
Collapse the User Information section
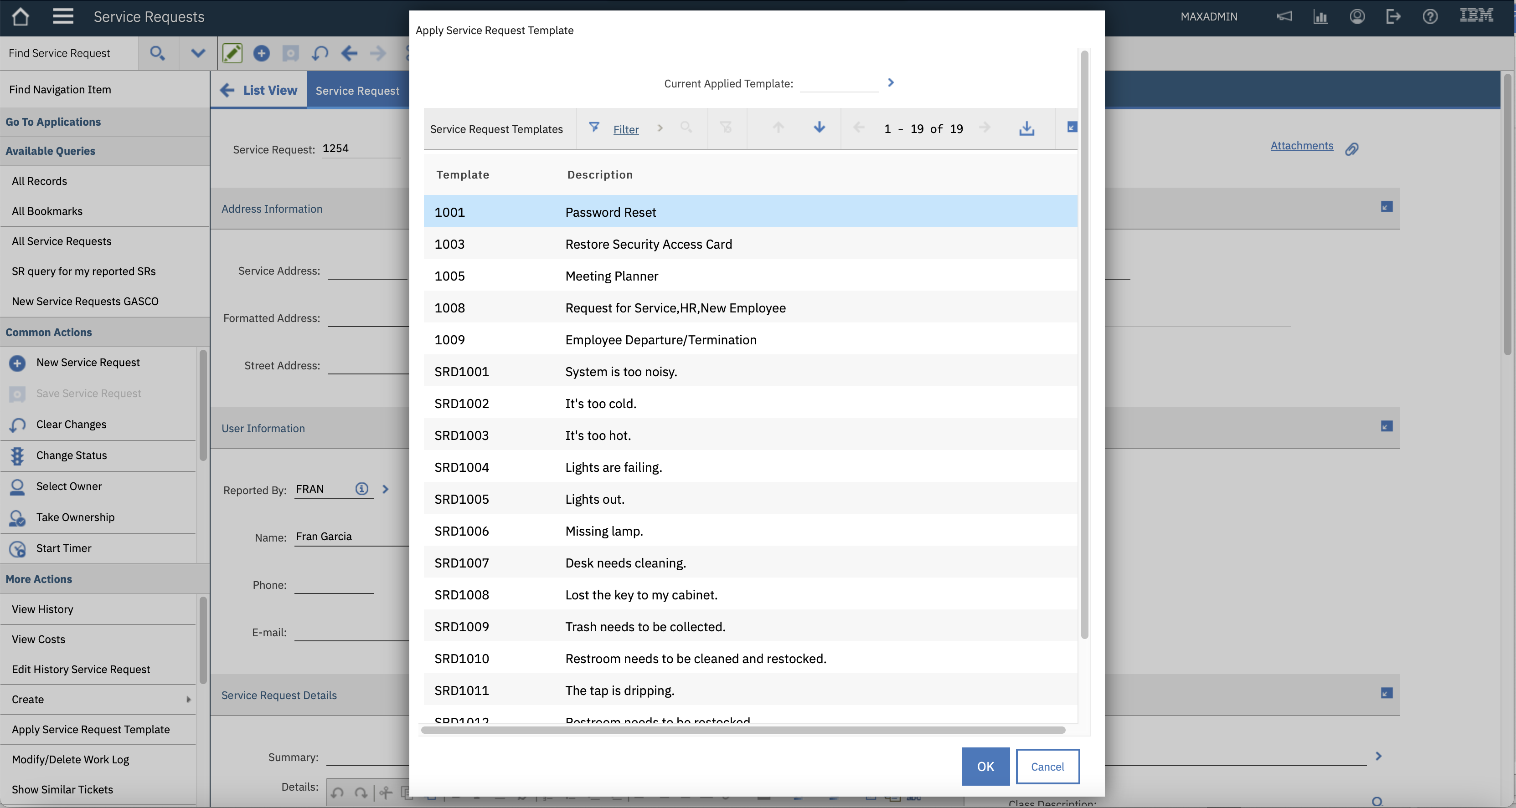point(1387,426)
